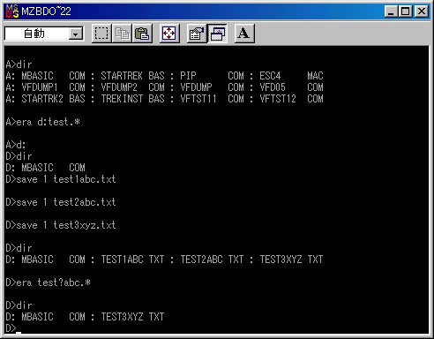This screenshot has width=434, height=339.
Task: Click the PIP COM entry
Action: point(212,76)
